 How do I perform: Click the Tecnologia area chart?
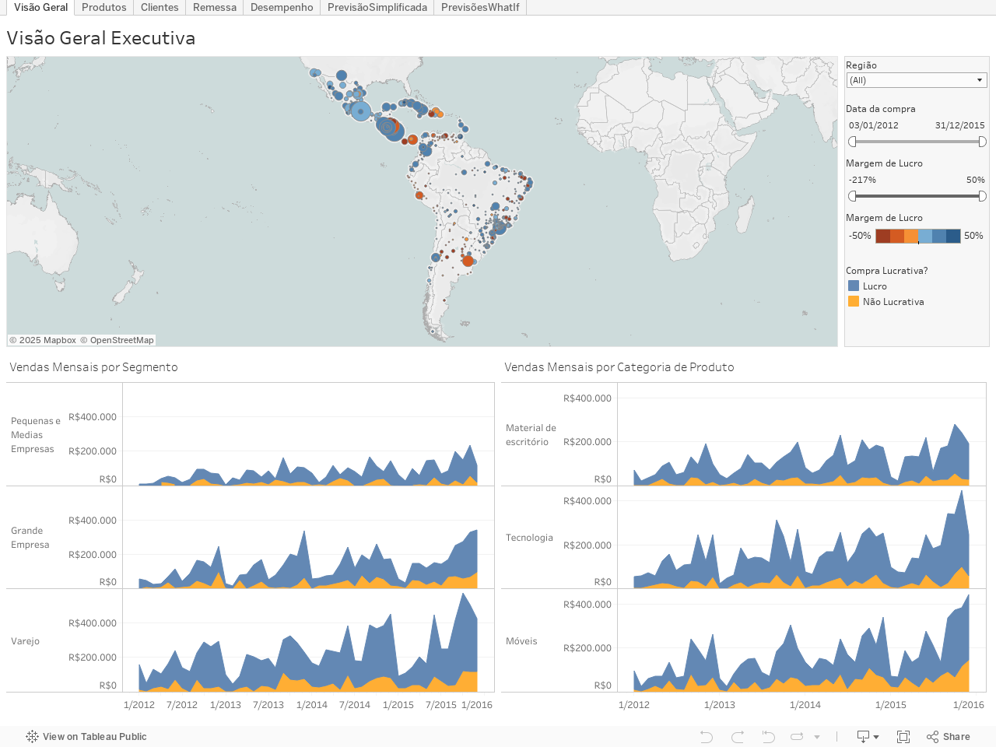[801, 538]
